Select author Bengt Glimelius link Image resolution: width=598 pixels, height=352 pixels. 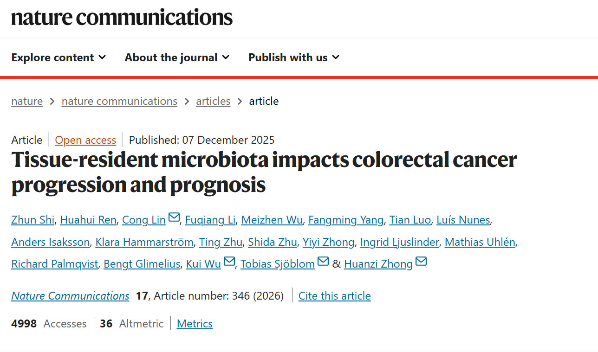click(142, 264)
